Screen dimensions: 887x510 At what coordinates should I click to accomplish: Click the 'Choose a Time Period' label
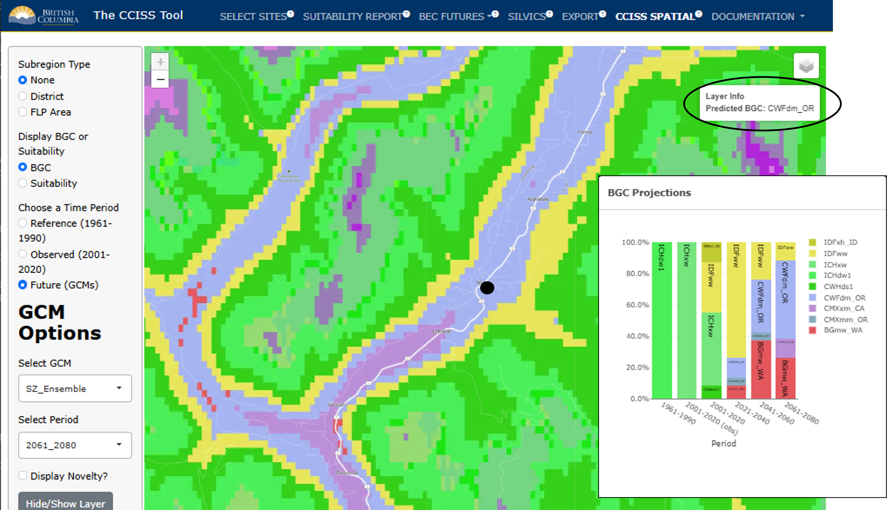point(68,207)
